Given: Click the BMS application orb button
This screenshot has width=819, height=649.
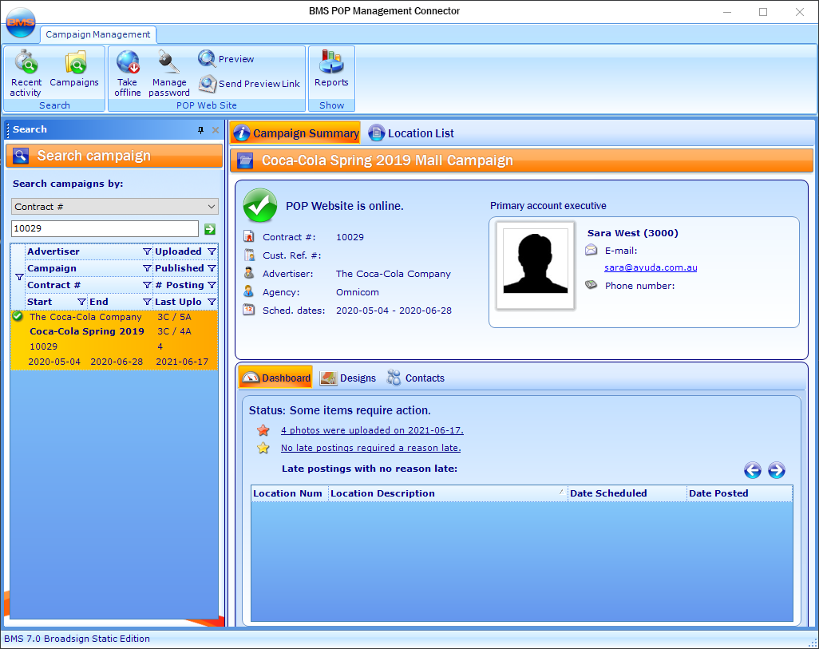Looking at the screenshot, I should click(x=21, y=22).
